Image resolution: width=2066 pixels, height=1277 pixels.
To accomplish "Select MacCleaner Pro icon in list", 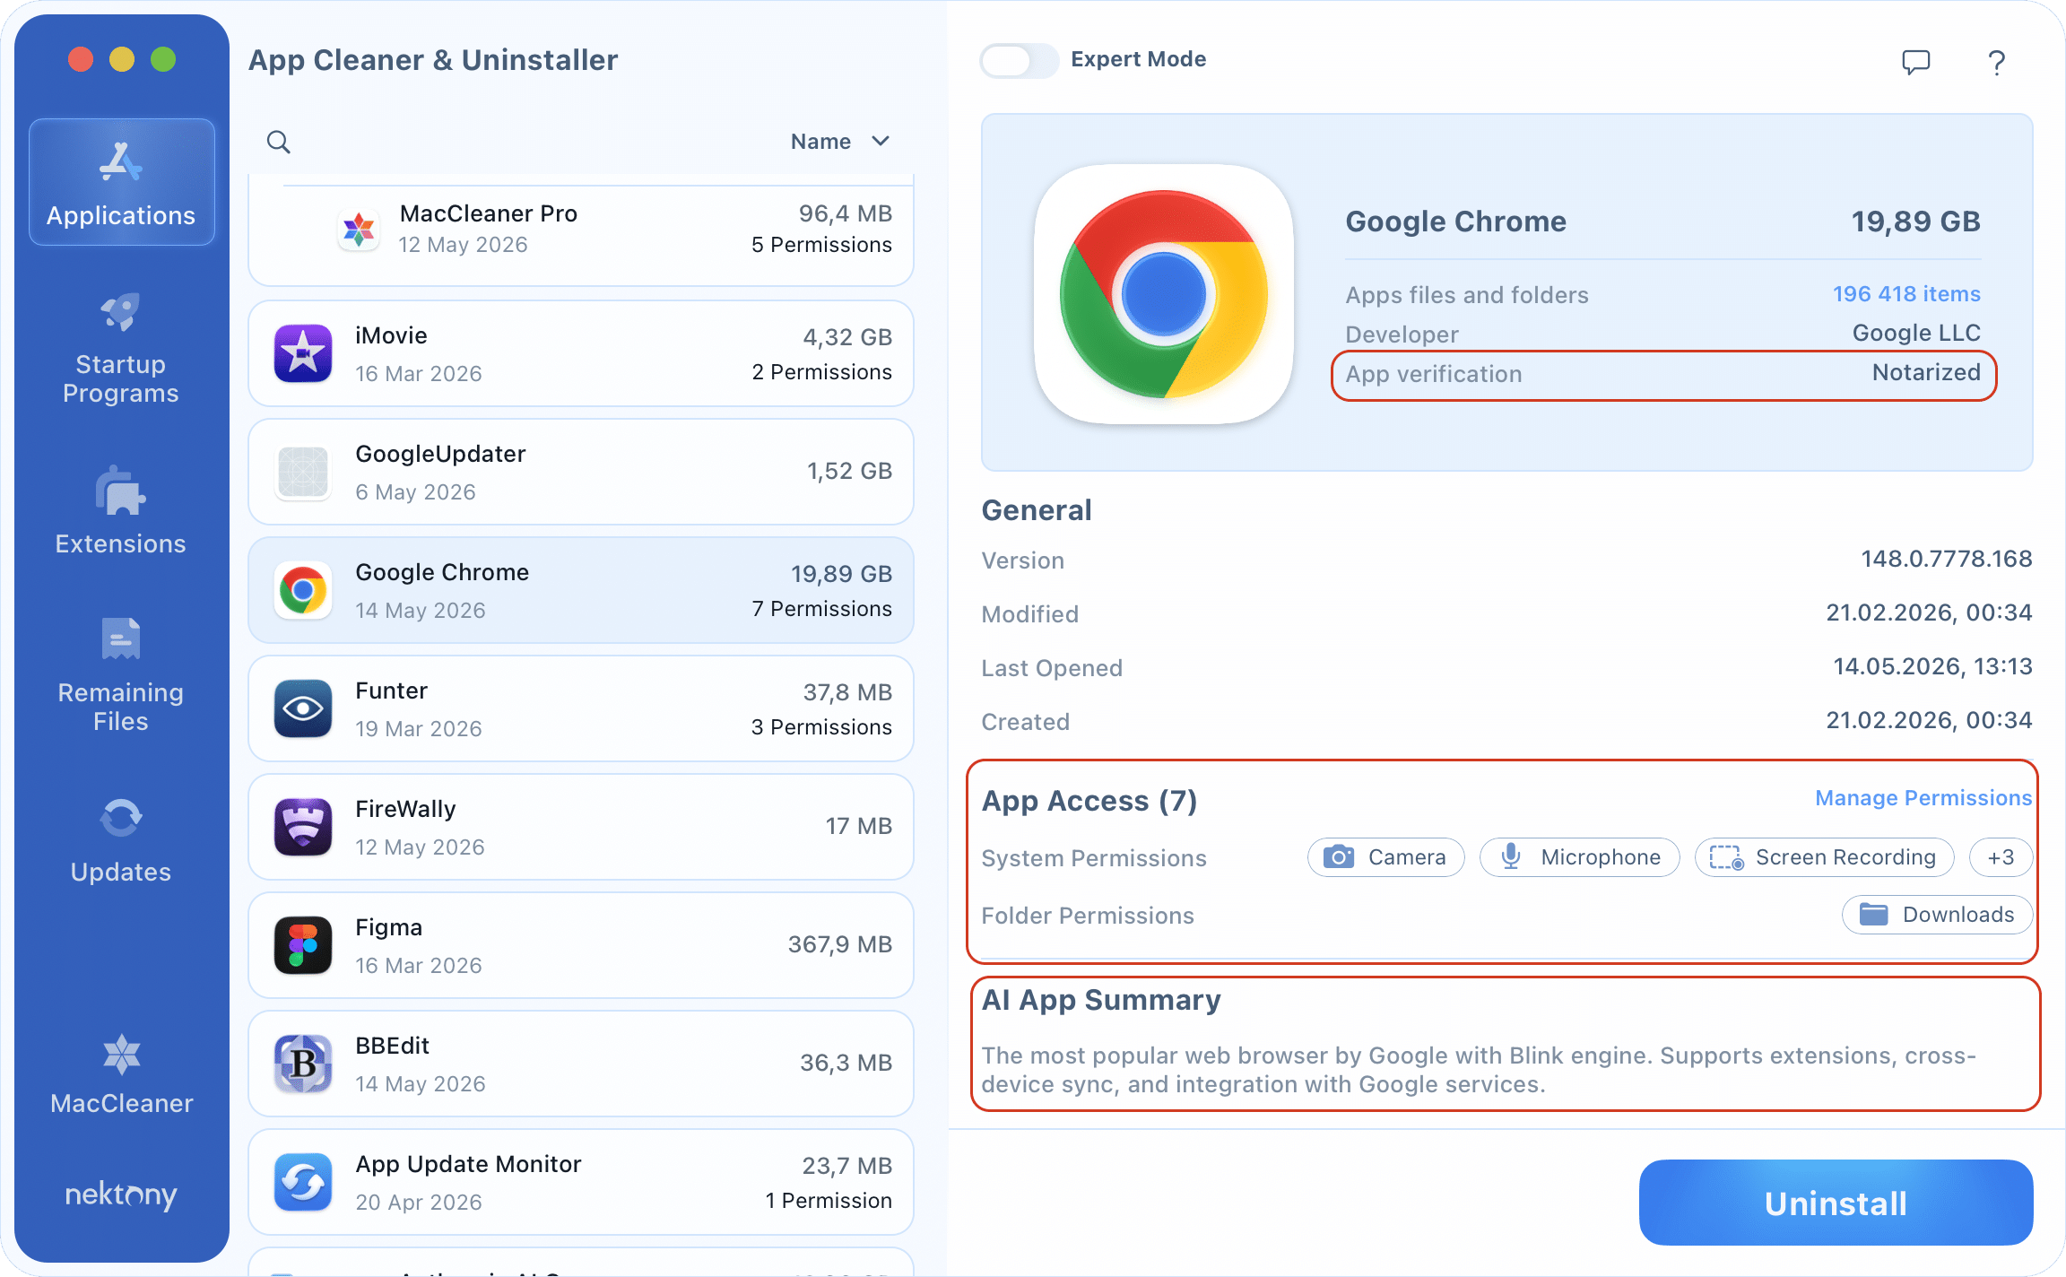I will tap(359, 230).
